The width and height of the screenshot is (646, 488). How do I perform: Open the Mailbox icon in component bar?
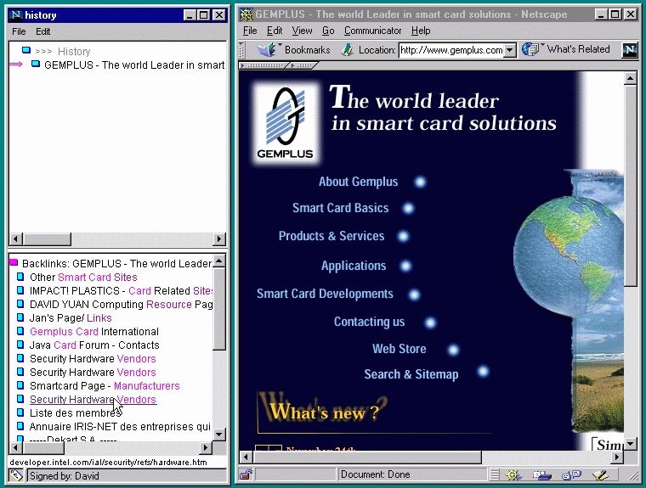tap(541, 474)
